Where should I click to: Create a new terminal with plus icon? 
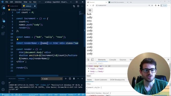click(x=66, y=79)
